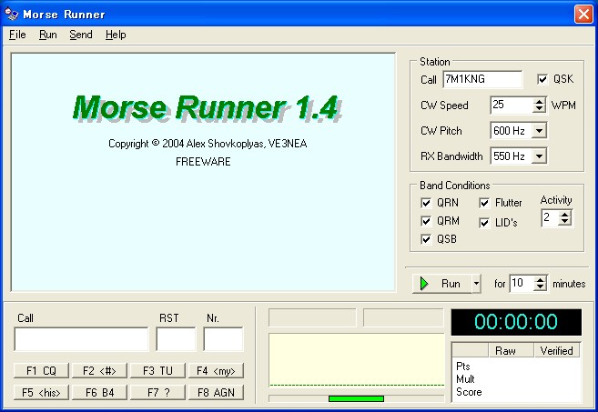Decrease run minutes with the down arrow
The width and height of the screenshot is (598, 412).
coord(541,287)
